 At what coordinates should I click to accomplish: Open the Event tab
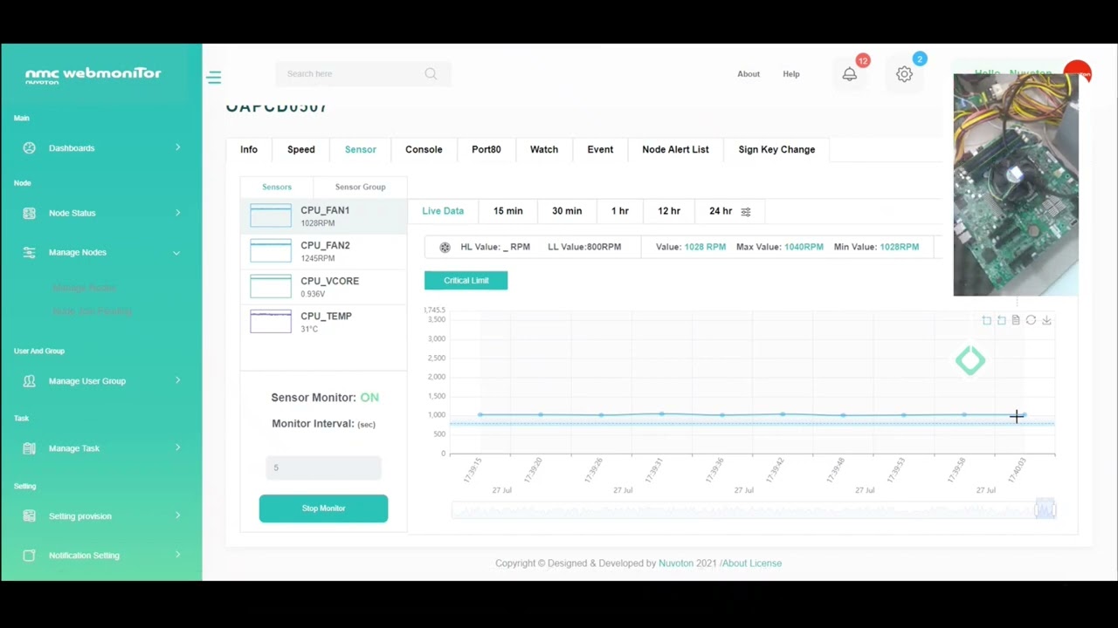[x=600, y=149]
